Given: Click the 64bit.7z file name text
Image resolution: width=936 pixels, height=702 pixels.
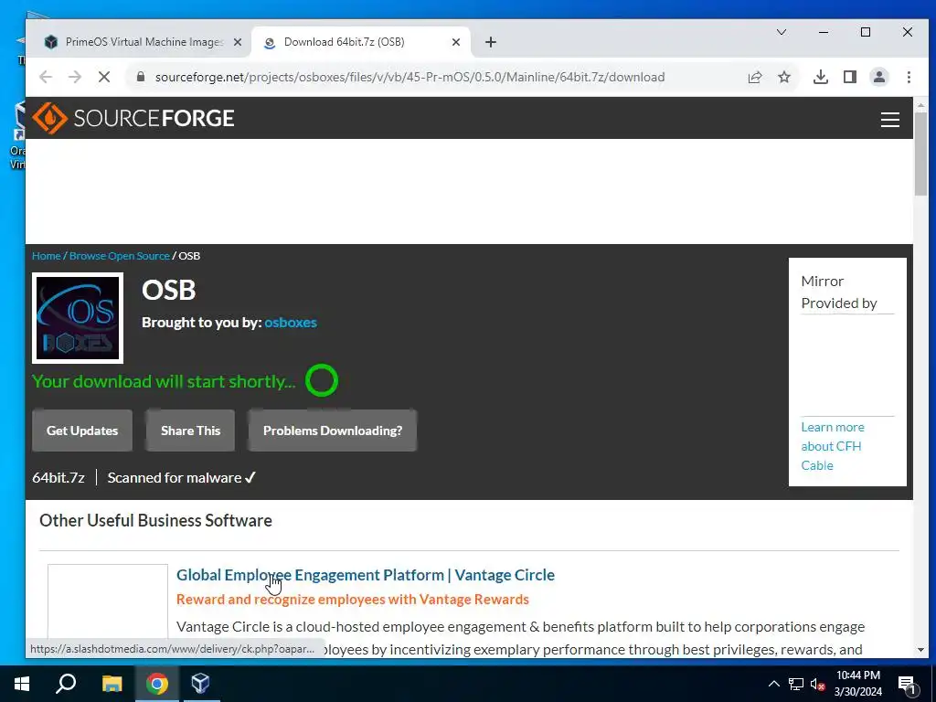Looking at the screenshot, I should pos(58,477).
